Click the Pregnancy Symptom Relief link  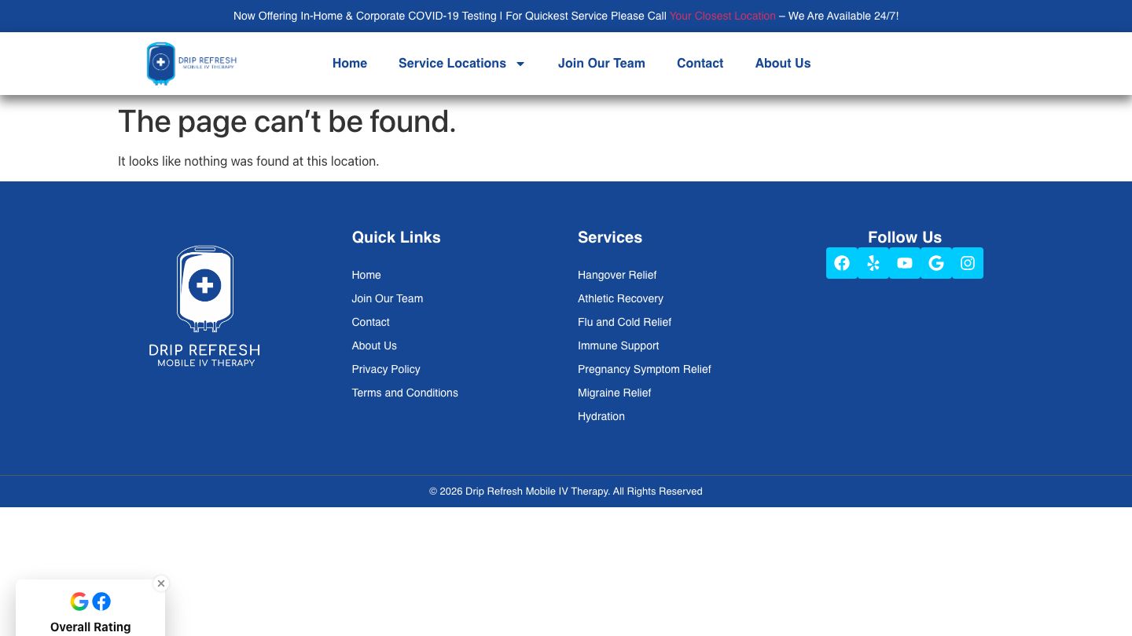click(645, 369)
